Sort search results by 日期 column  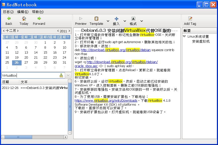coord(10,82)
